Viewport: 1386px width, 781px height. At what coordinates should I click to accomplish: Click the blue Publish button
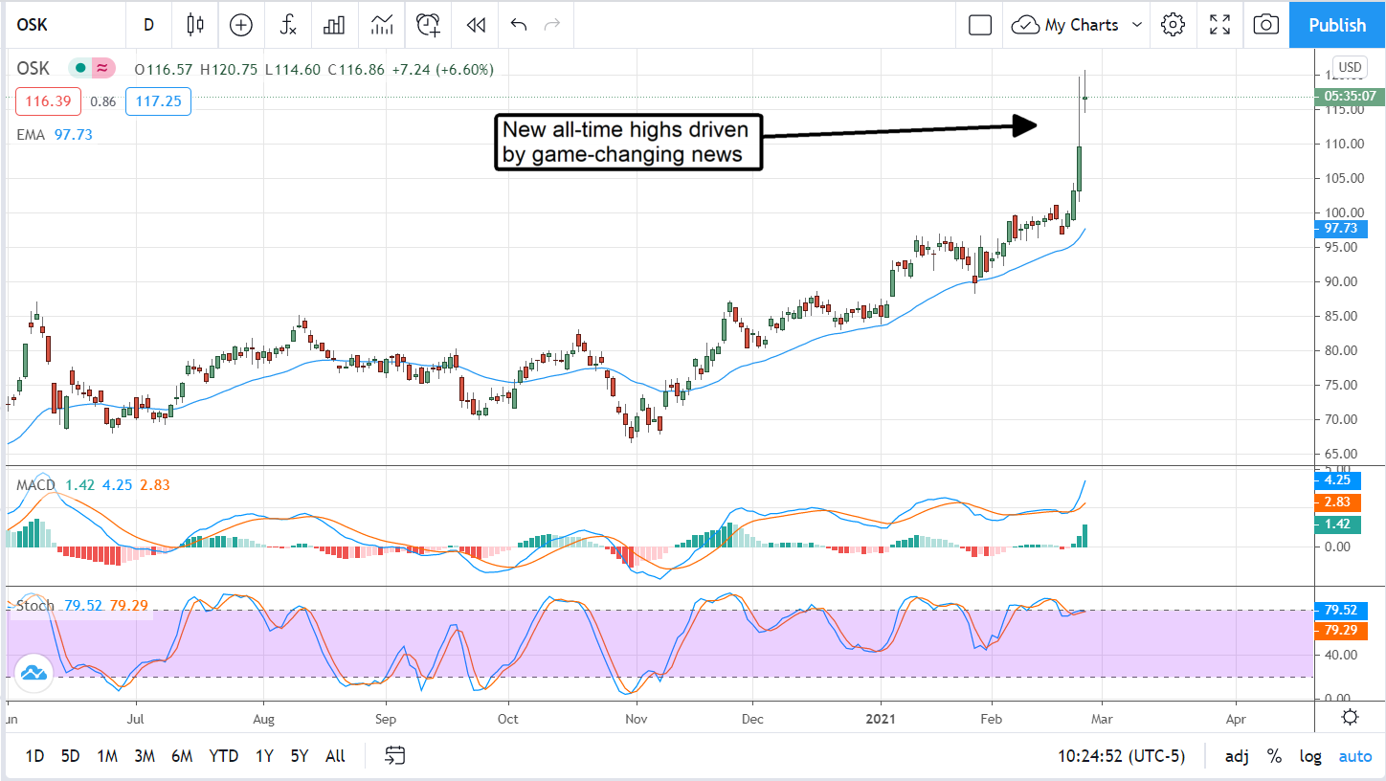point(1337,25)
